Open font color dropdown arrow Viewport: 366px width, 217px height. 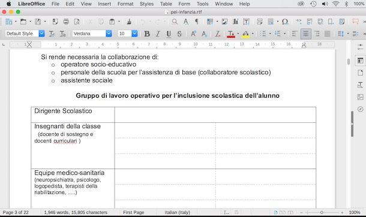(x=238, y=34)
